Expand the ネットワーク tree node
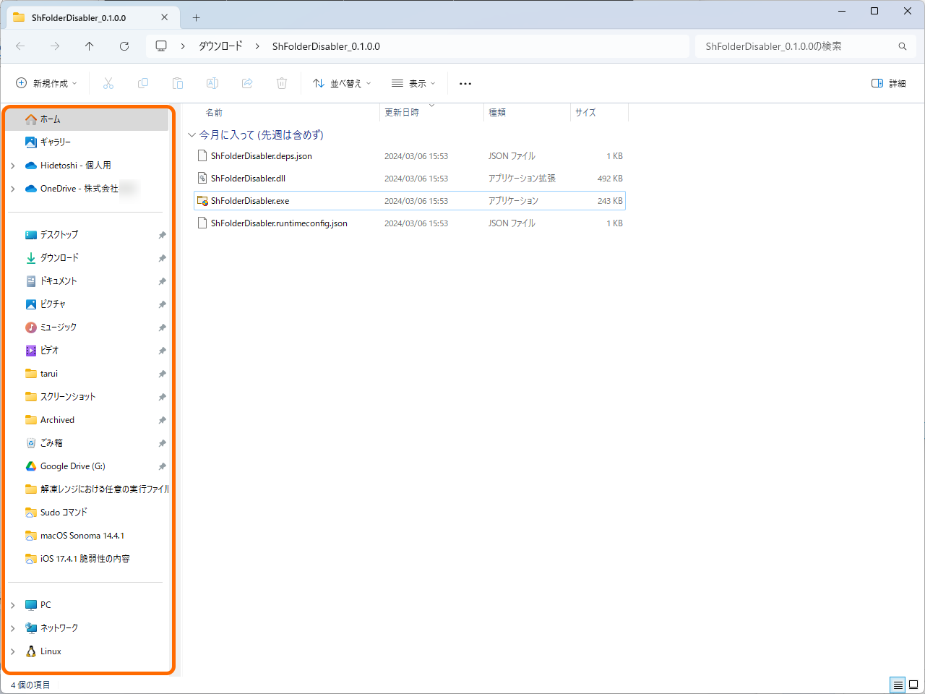 coord(13,628)
